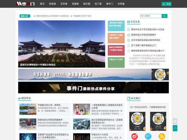Select the red slide tile 国家历史博物馆的

tap(116, 50)
